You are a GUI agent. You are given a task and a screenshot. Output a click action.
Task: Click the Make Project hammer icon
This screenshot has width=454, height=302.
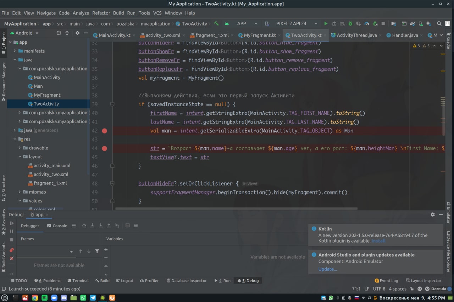click(x=216, y=24)
